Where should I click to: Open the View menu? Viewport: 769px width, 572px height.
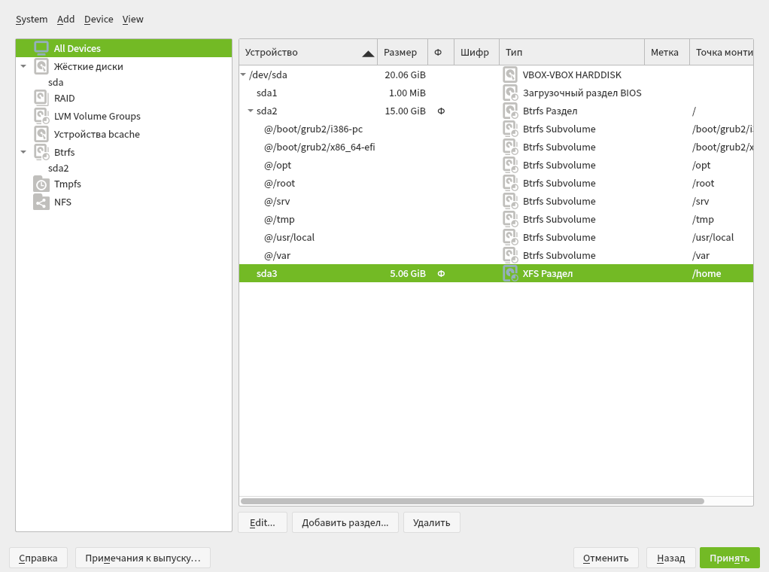click(x=132, y=19)
